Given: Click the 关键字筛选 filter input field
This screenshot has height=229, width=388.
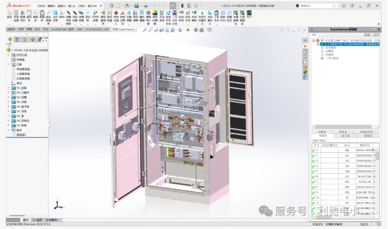Looking at the screenshot, I should pos(337,140).
